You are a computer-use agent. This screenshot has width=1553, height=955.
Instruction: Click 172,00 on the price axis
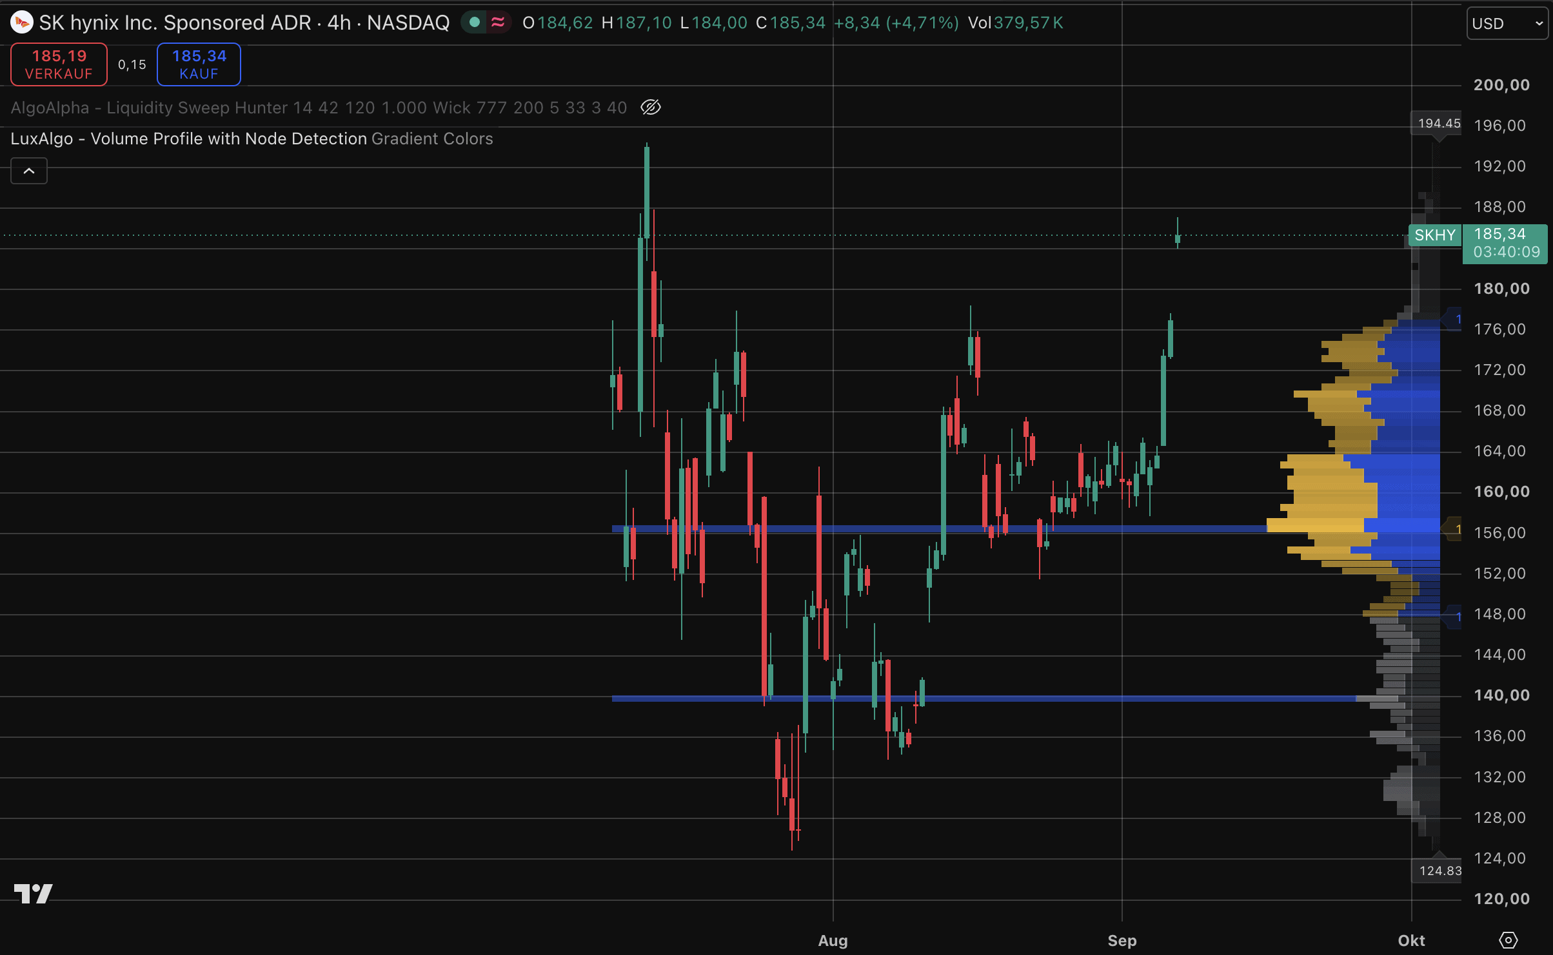pyautogui.click(x=1500, y=370)
